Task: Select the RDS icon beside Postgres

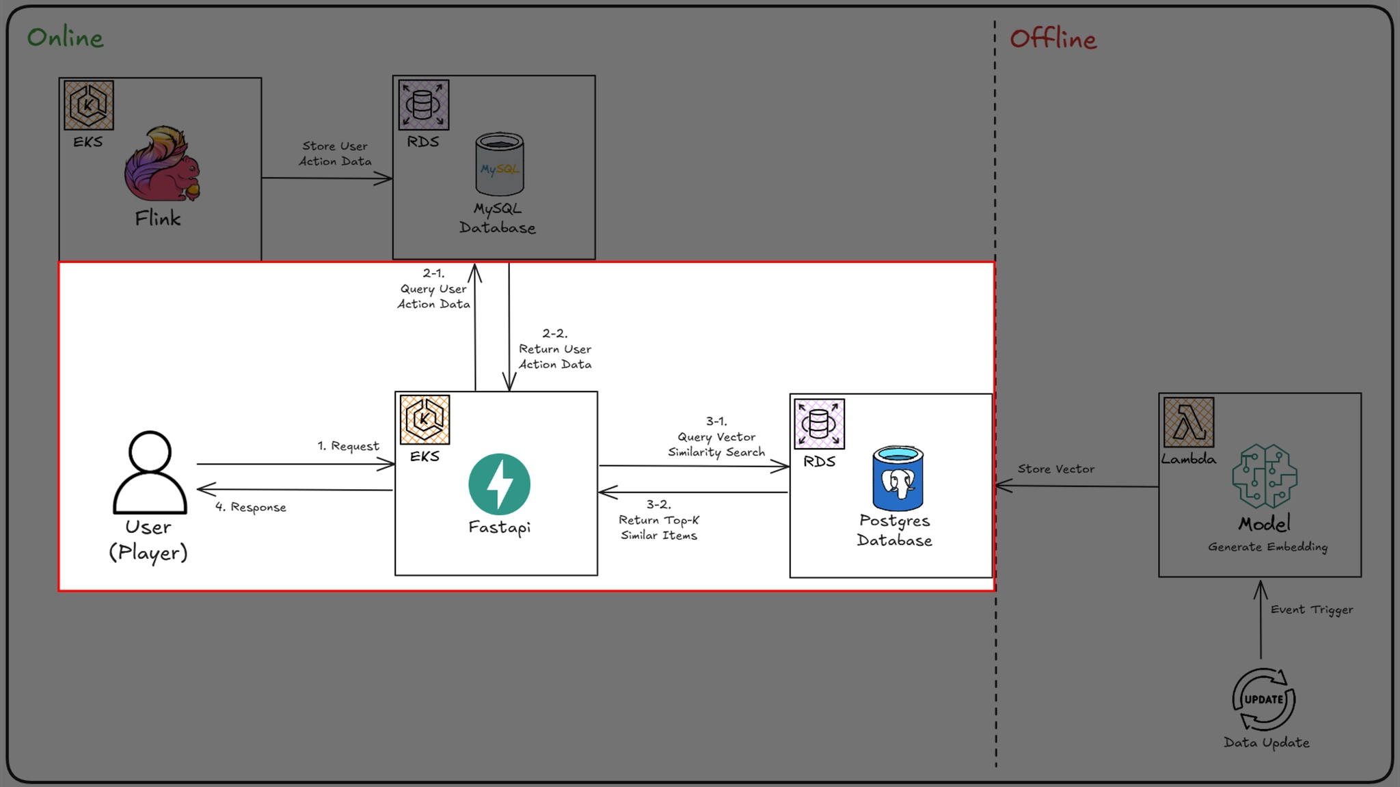Action: click(819, 424)
